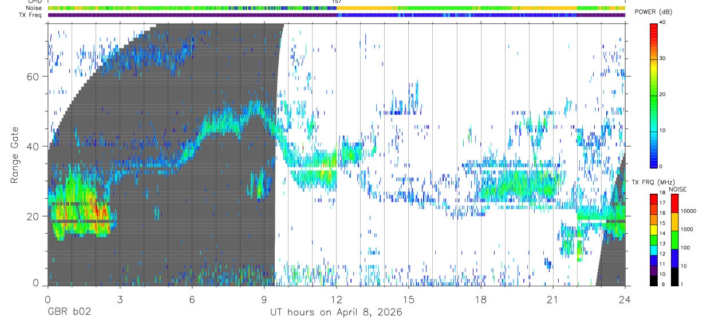This screenshot has width=703, height=324.
Task: Click the 1000 tick on NOISE scale
Action: point(688,229)
